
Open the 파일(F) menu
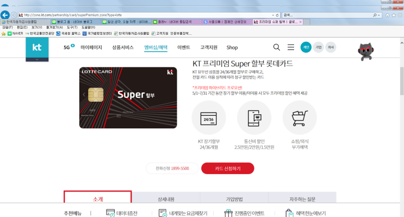[8, 27]
